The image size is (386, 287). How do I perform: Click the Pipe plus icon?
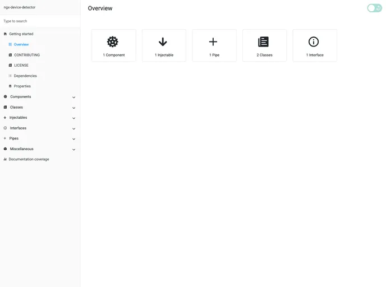coord(213,42)
